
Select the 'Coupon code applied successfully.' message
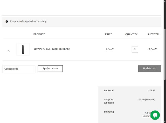click(28, 21)
